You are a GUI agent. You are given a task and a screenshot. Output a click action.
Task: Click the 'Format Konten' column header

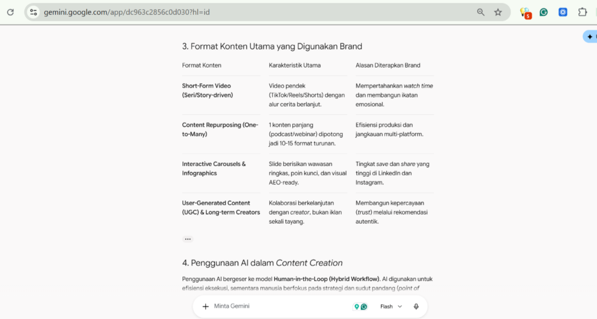click(x=202, y=66)
